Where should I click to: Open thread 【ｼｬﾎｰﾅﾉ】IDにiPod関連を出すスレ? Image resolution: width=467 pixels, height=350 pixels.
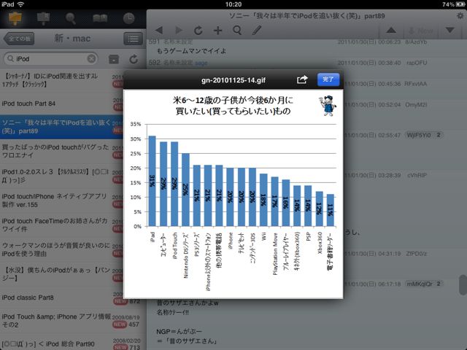tap(61, 80)
